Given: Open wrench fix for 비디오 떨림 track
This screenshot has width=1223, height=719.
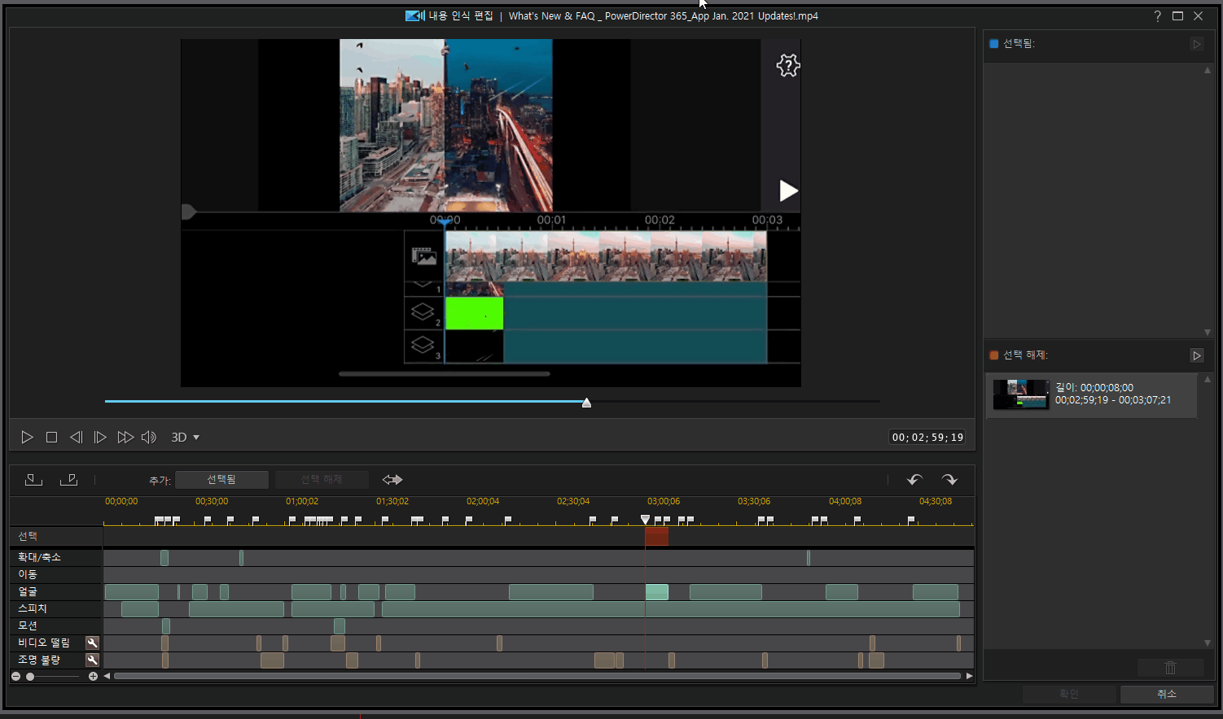Looking at the screenshot, I should click(92, 643).
